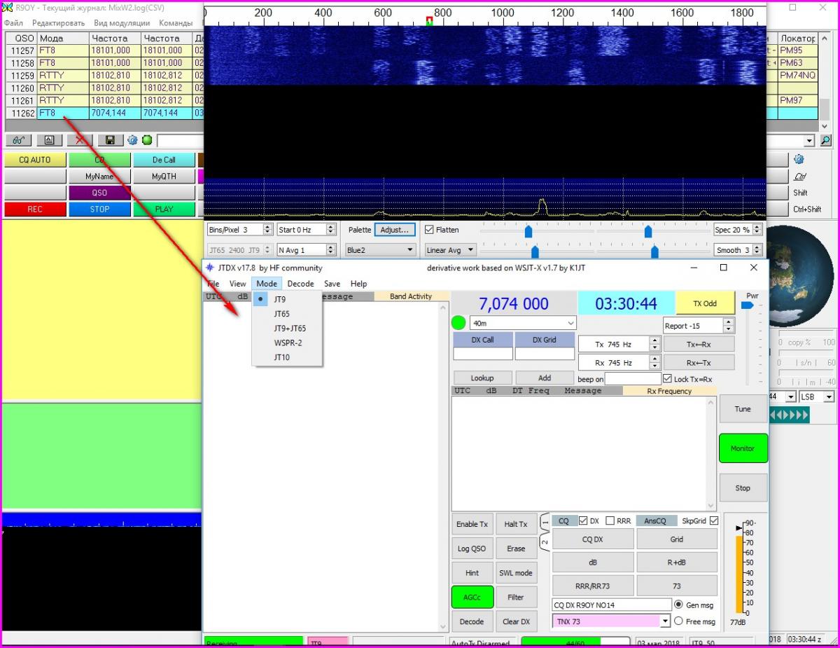Uncheck the Lock Tx=Rx checkbox
This screenshot has height=648, width=840.
667,379
